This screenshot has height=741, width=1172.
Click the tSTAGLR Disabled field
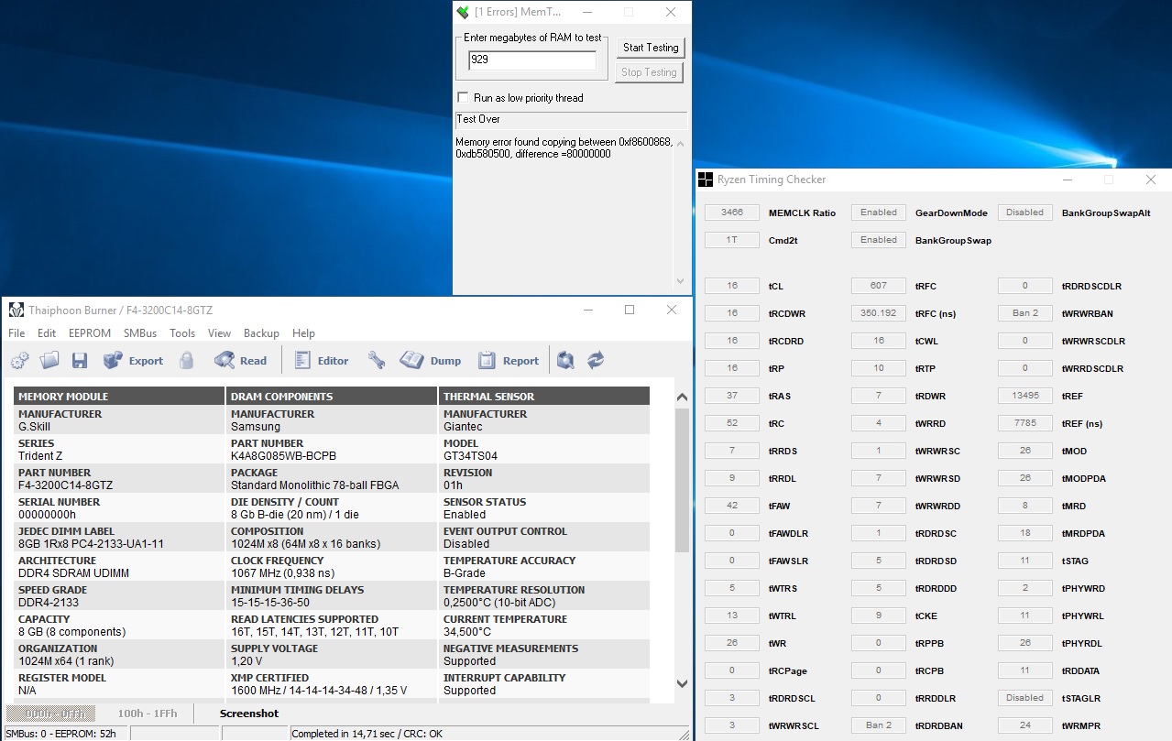click(1024, 698)
